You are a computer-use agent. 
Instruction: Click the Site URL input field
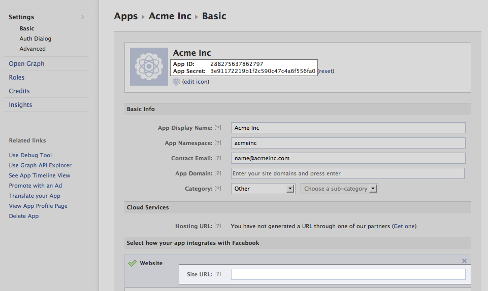(348, 274)
